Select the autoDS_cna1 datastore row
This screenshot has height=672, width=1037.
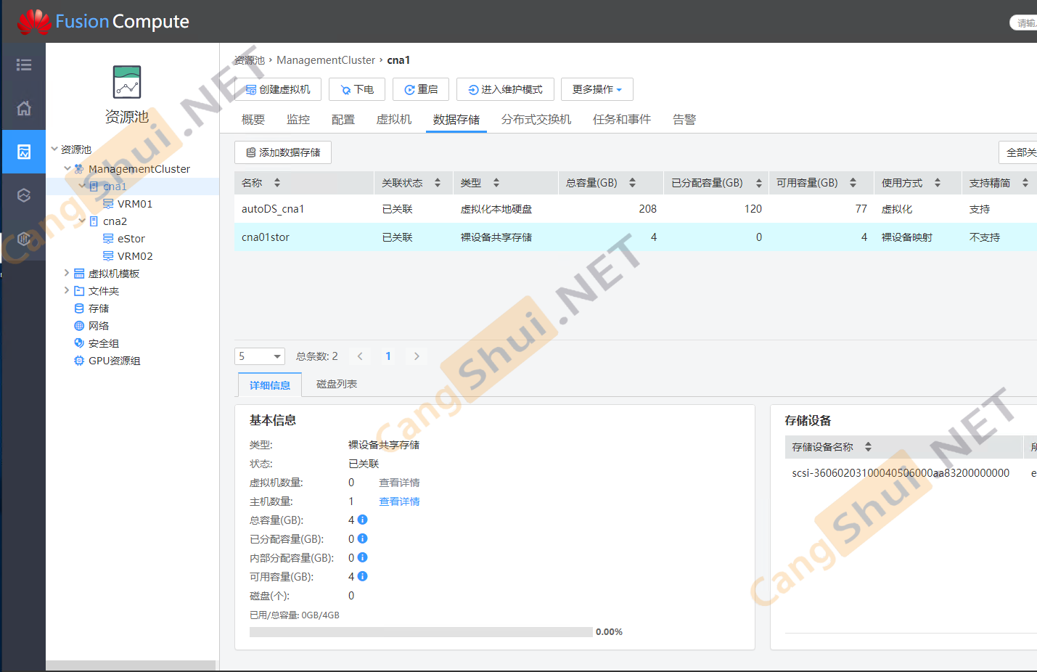click(636, 209)
